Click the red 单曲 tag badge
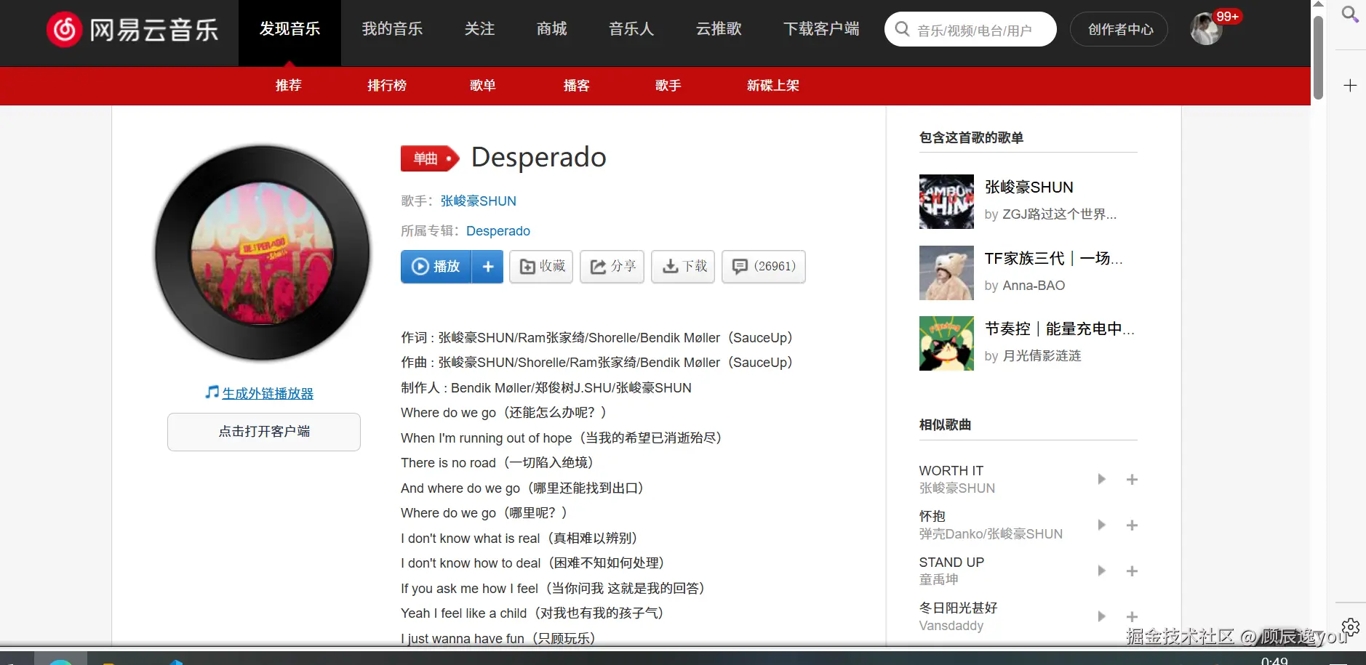This screenshot has width=1366, height=665. [x=430, y=158]
